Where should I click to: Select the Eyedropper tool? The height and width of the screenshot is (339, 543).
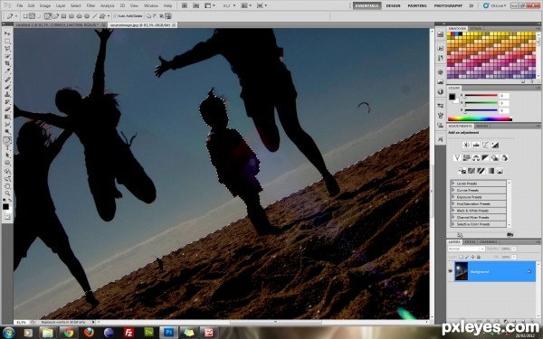point(7,71)
